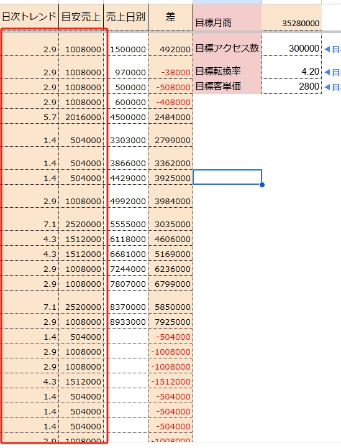341x448 pixels.
Task: Select sales cell 7244000
Action: 125,268
